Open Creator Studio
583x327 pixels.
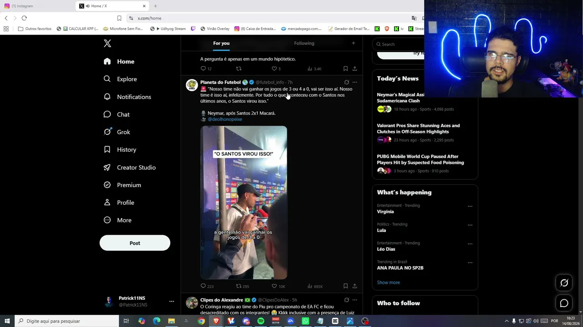tap(130, 167)
